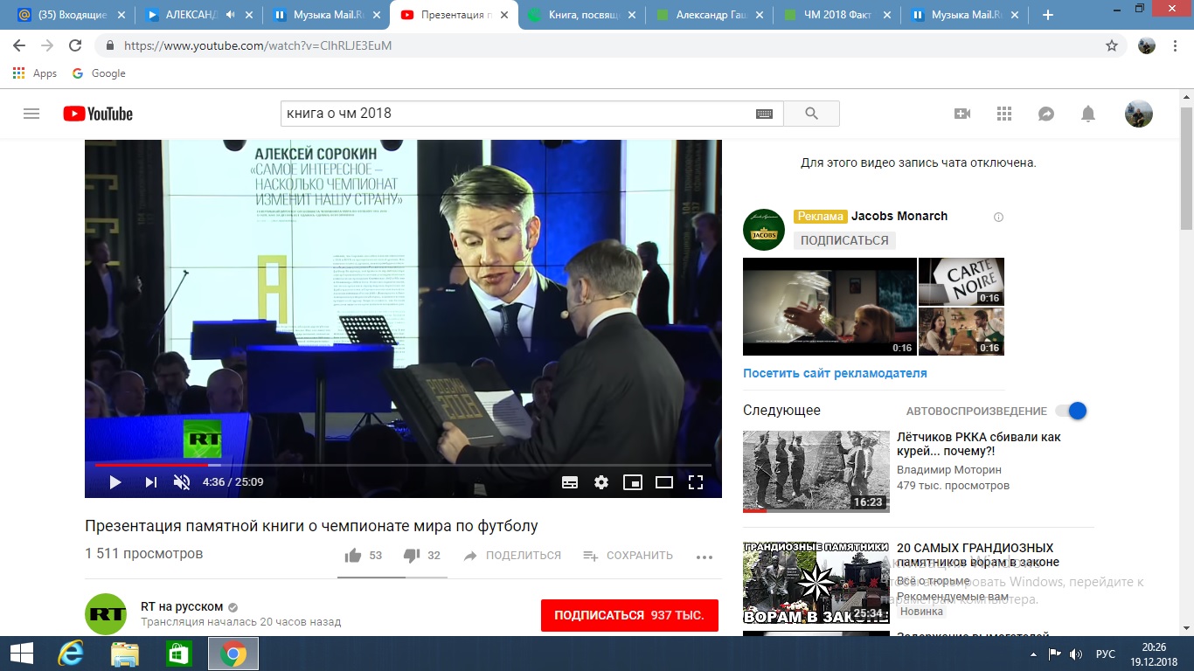The image size is (1194, 671).
Task: Open the three-dot more actions menu
Action: click(705, 557)
